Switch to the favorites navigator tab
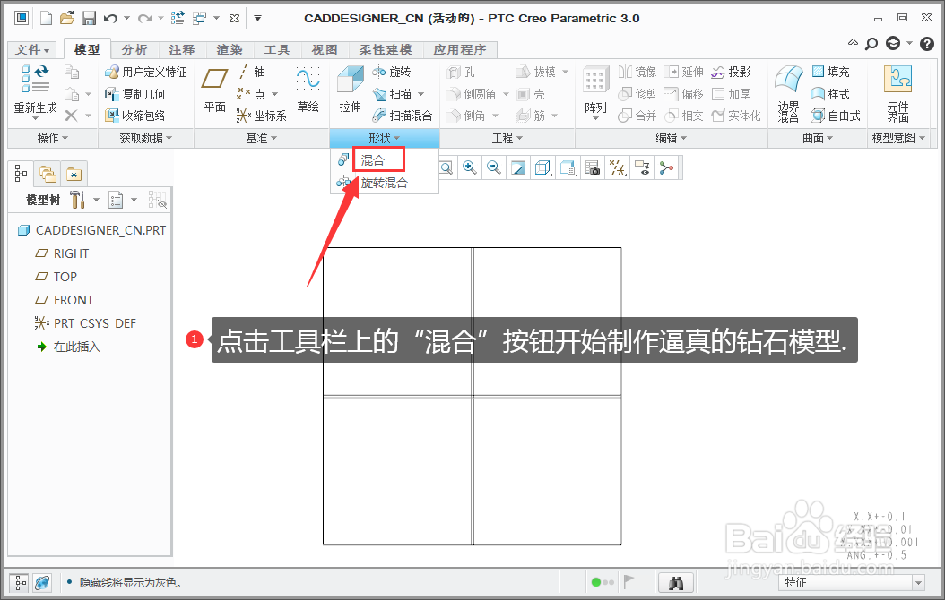945x600 pixels. click(74, 174)
